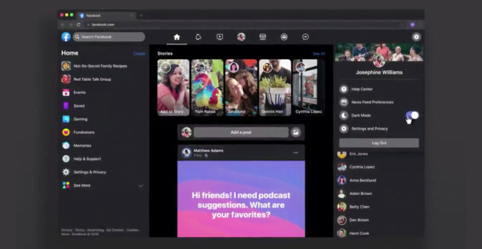The width and height of the screenshot is (482, 249).
Task: Click the browser extension icon
Action: [413, 25]
